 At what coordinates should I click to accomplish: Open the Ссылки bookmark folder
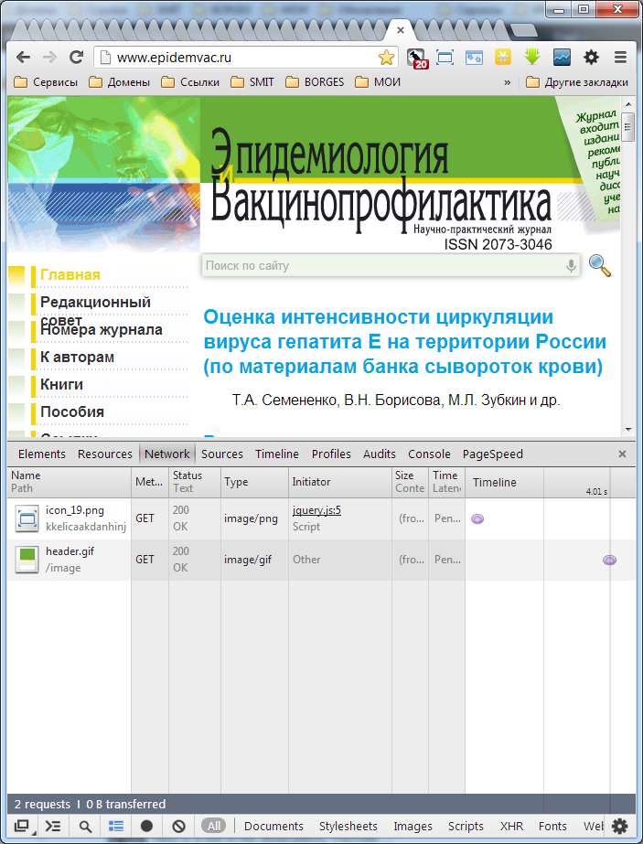tap(190, 82)
